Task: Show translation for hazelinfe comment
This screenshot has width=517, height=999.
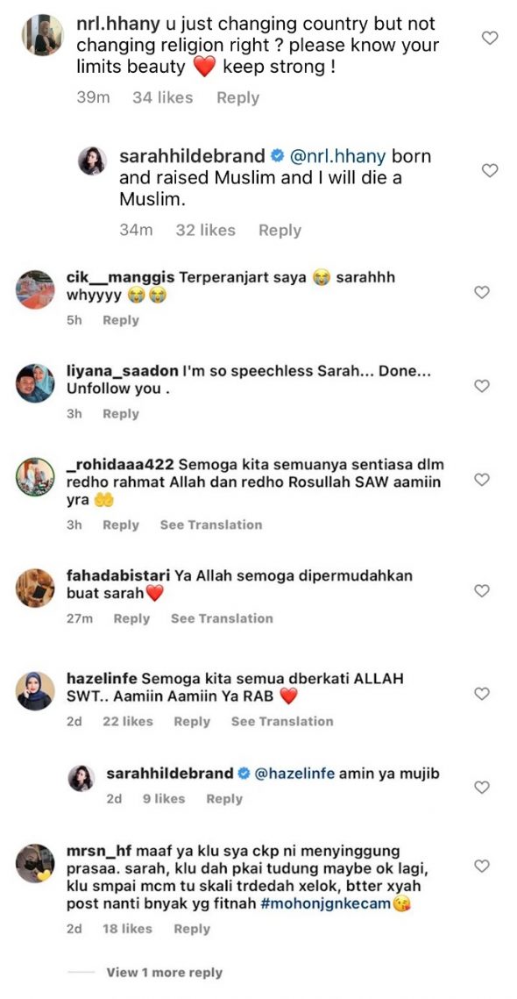Action: coord(282,721)
